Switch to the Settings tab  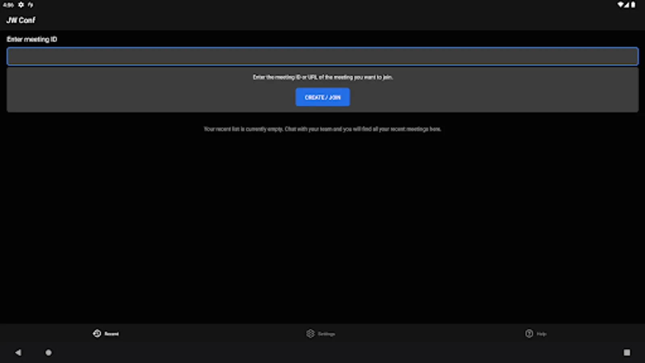(x=321, y=334)
